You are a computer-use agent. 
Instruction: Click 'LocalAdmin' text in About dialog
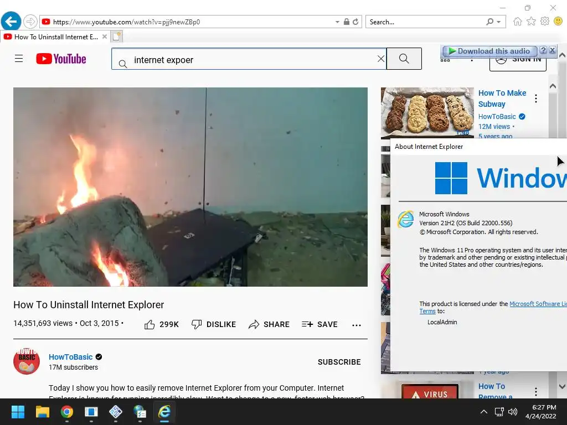tap(442, 322)
